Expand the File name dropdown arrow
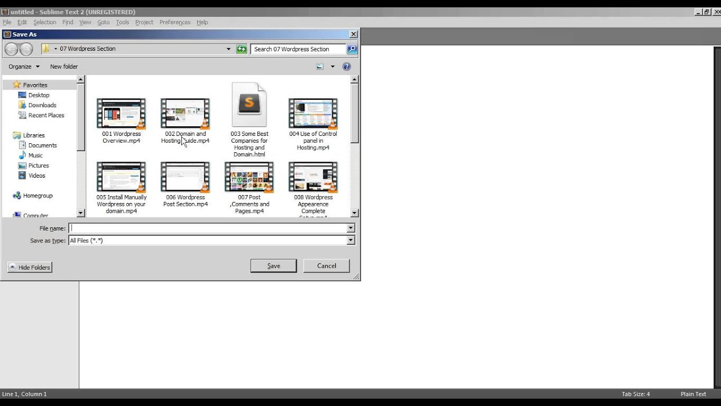Image resolution: width=721 pixels, height=406 pixels. [350, 228]
